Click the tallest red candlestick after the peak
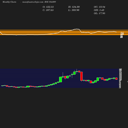This screenshot has width=128, height=128. coord(81,76)
